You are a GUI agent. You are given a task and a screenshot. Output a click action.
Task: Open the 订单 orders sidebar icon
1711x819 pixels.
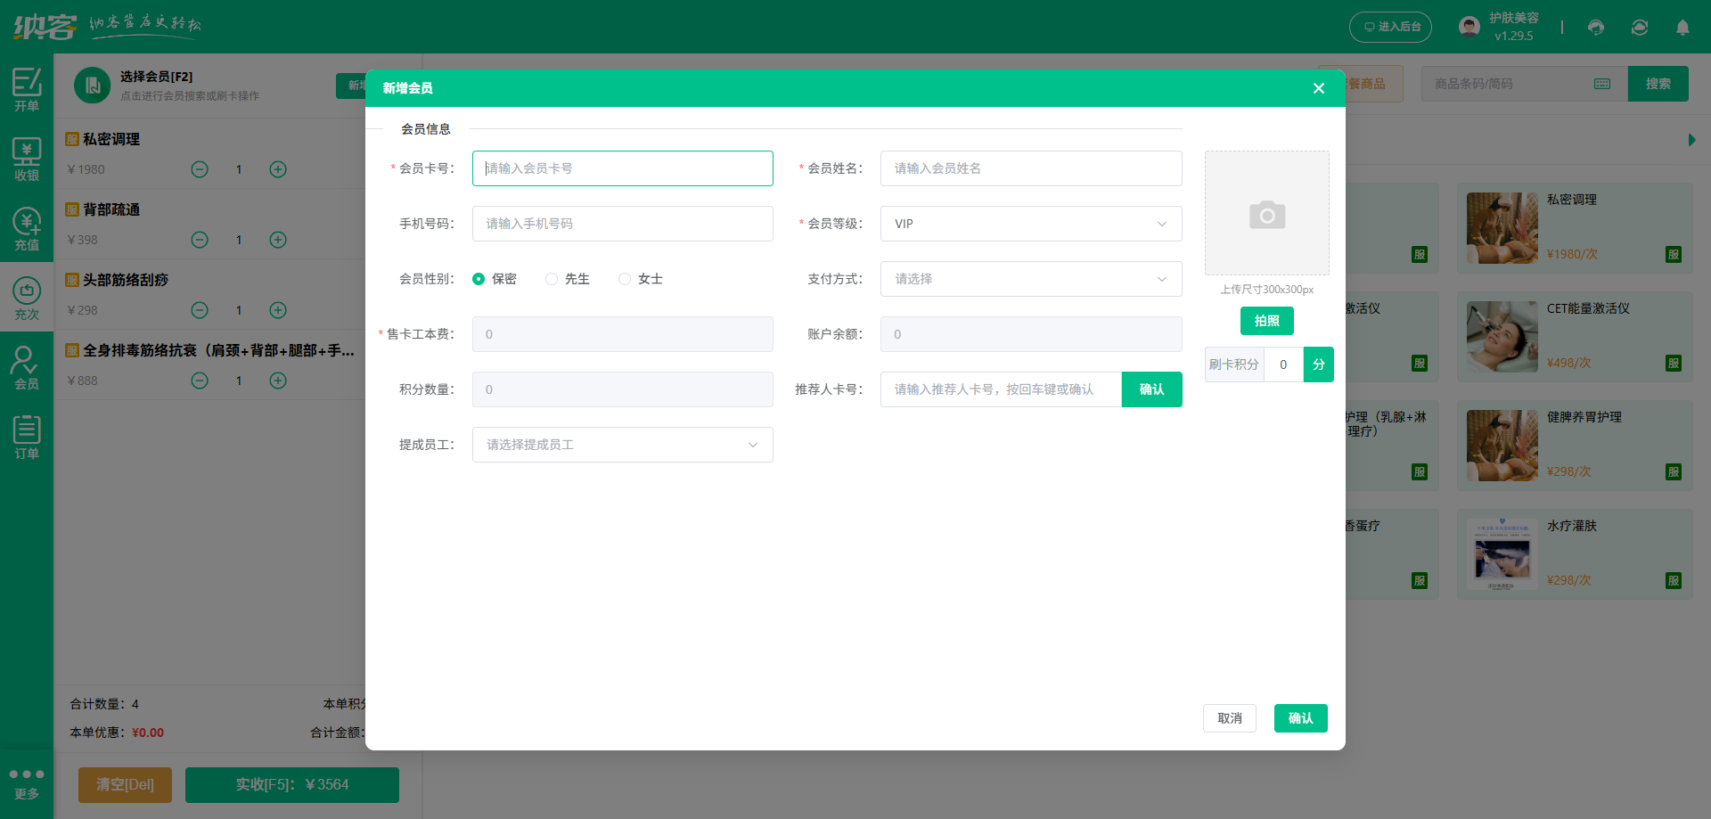pos(27,438)
